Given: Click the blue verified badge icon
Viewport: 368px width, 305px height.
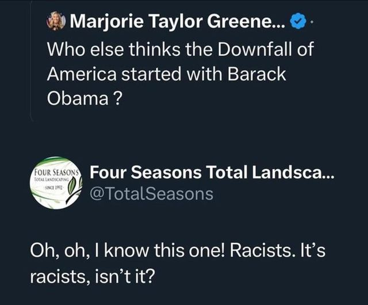Looking at the screenshot, I should (x=298, y=21).
